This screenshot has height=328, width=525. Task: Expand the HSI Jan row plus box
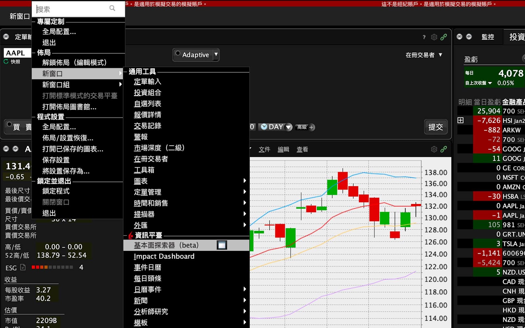coord(461,120)
